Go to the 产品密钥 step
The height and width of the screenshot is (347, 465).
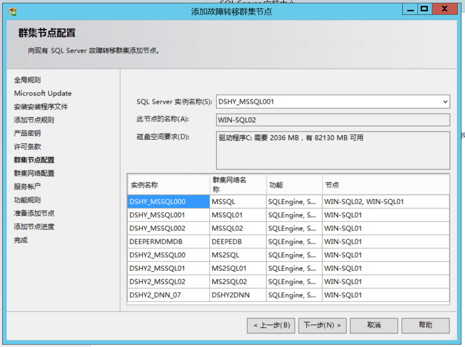(x=27, y=133)
